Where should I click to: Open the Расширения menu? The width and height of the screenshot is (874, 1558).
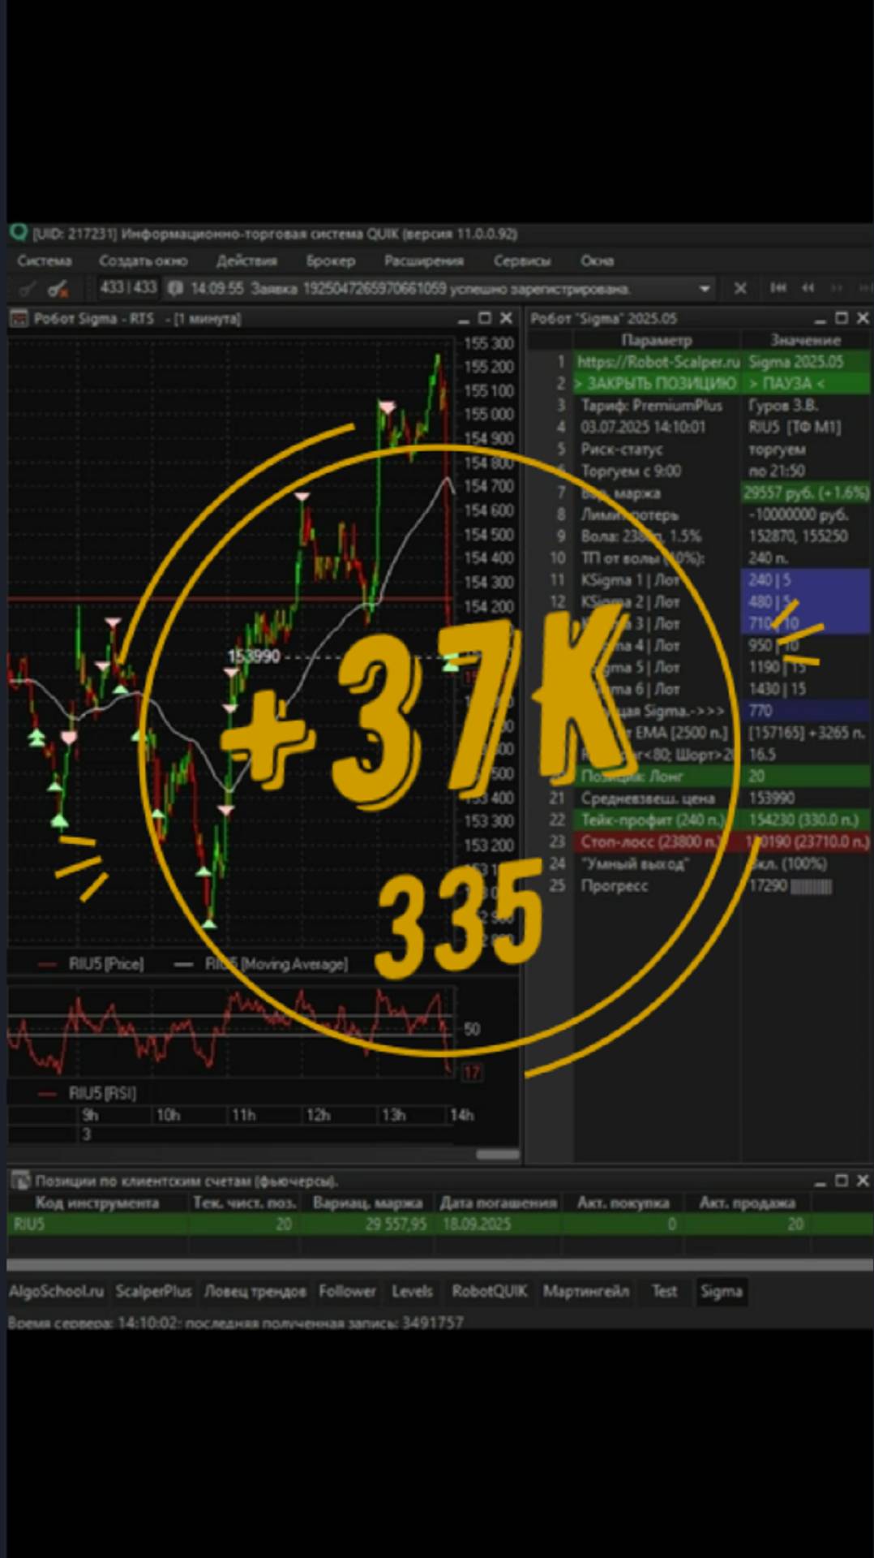tap(424, 260)
